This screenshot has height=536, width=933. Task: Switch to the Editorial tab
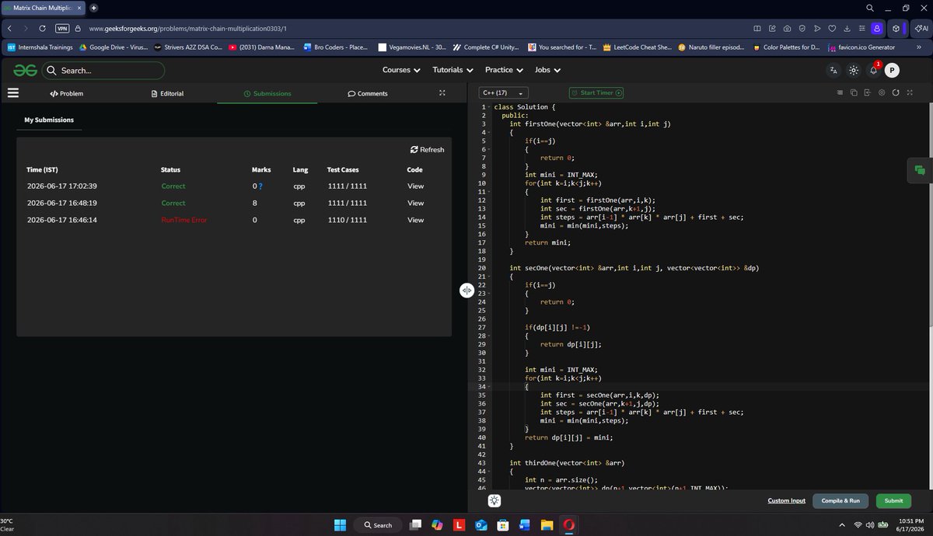(167, 93)
